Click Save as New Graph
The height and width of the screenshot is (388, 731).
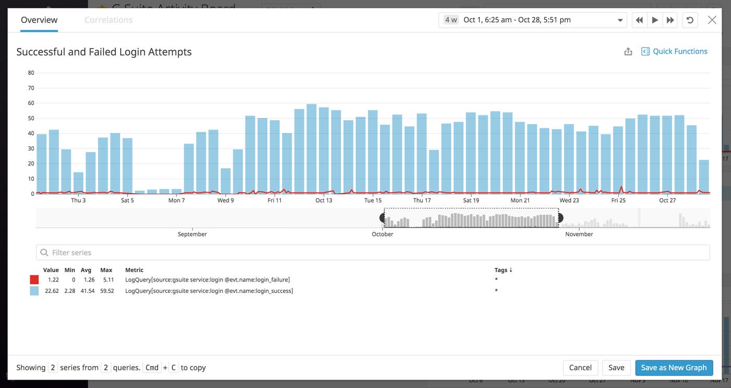[674, 368]
